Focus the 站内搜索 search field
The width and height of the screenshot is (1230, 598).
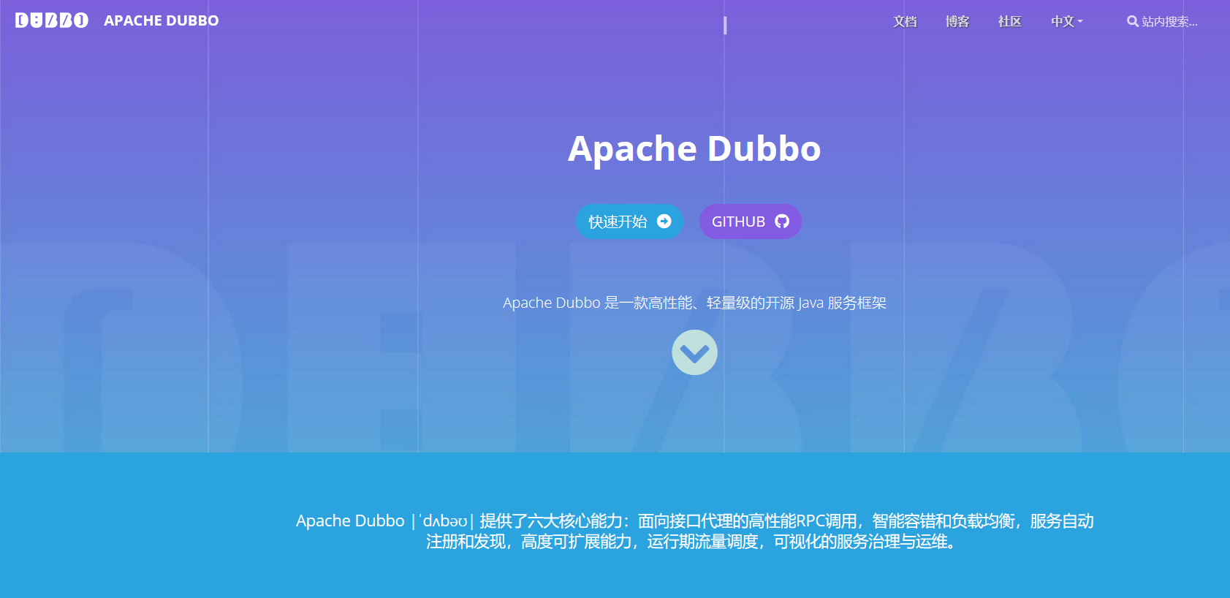pyautogui.click(x=1169, y=22)
